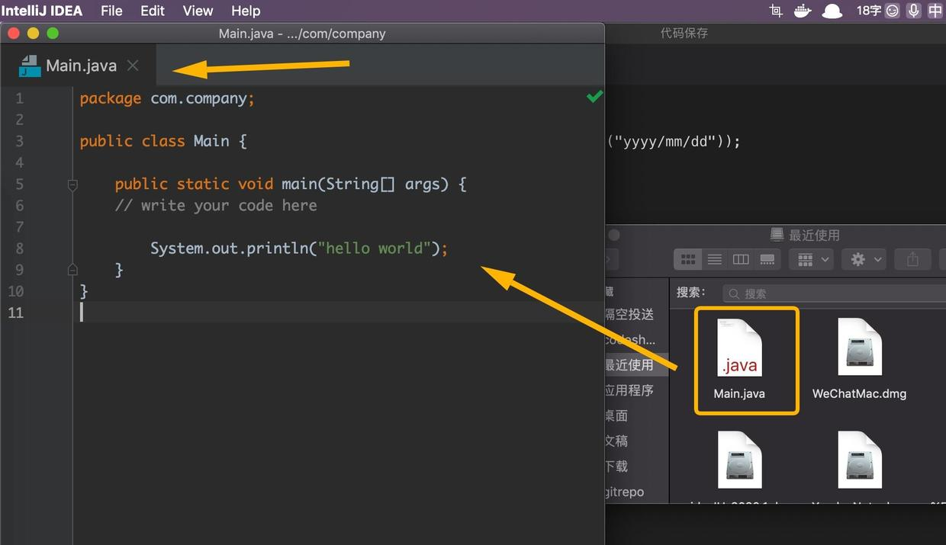Open Finder item grouping dropdown

812,259
